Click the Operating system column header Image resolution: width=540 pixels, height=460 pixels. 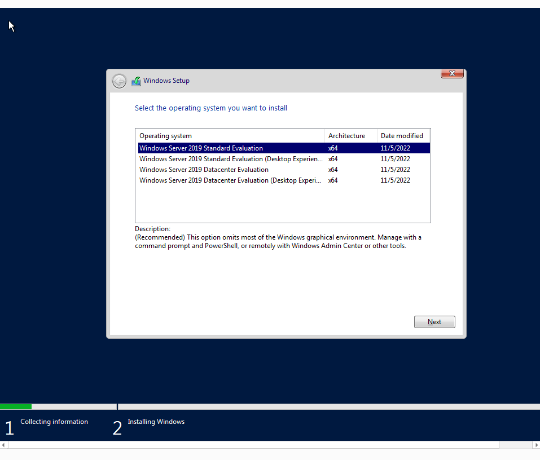pos(230,135)
